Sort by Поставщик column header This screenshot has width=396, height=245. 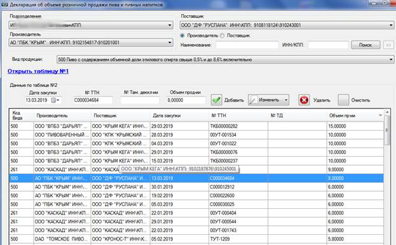click(x=120, y=116)
